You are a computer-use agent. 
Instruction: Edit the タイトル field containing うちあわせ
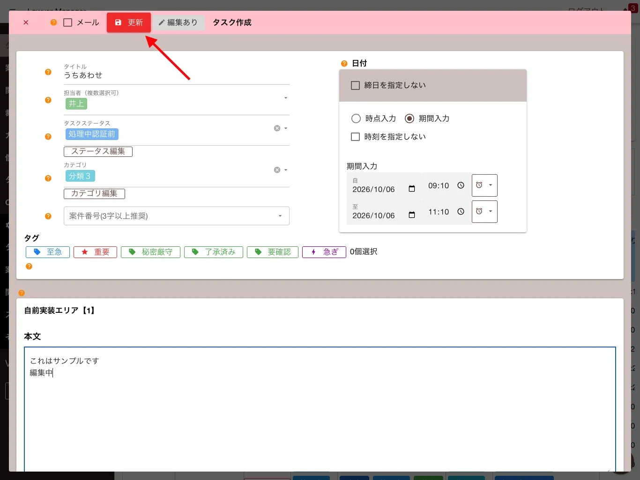click(x=177, y=75)
